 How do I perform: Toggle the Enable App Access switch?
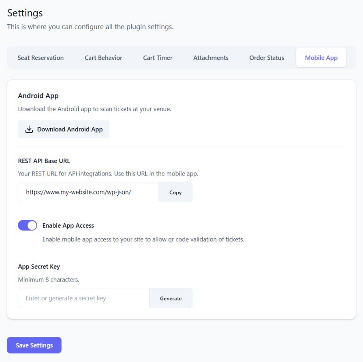[x=28, y=225]
